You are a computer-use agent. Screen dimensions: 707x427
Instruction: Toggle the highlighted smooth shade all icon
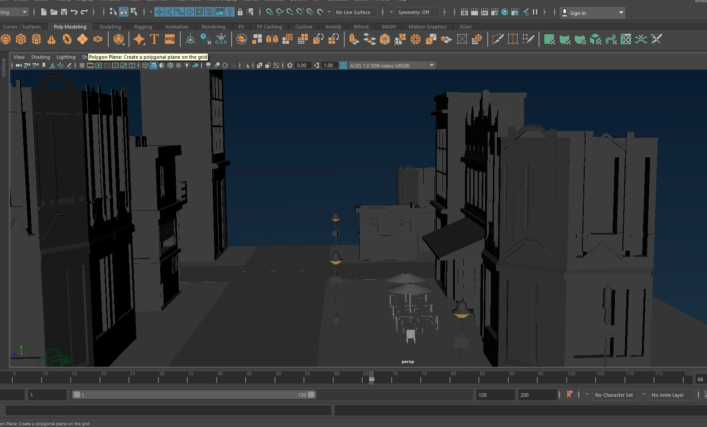pos(154,65)
